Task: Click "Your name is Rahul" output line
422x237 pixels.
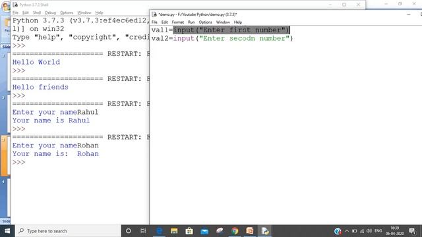Action: [51, 120]
